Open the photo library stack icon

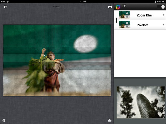(x=5, y=7)
